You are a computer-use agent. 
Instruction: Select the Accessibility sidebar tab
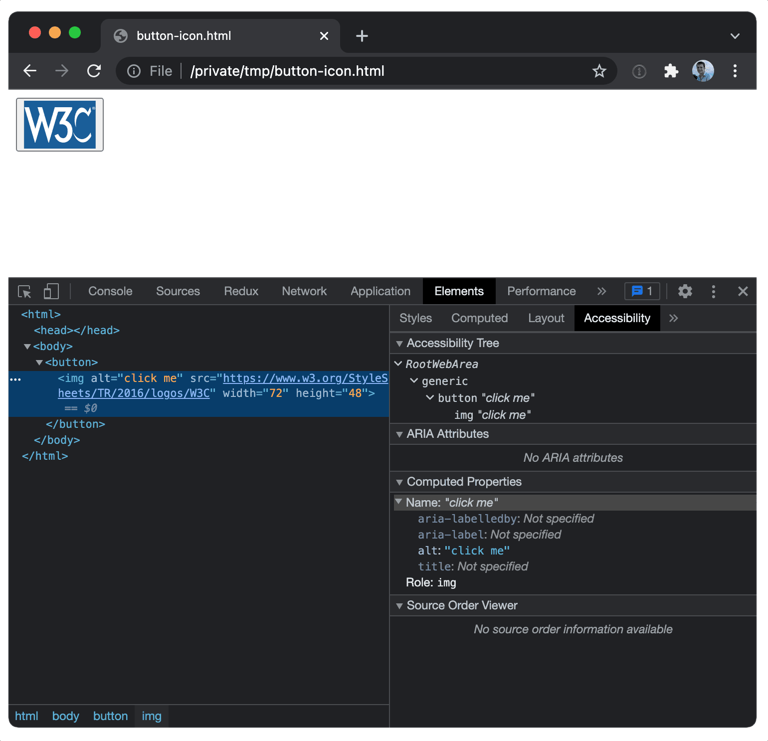617,318
